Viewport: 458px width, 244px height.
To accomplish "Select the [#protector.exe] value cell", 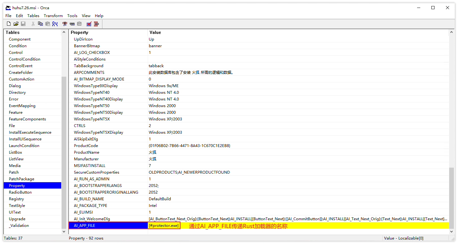I will coord(164,226).
